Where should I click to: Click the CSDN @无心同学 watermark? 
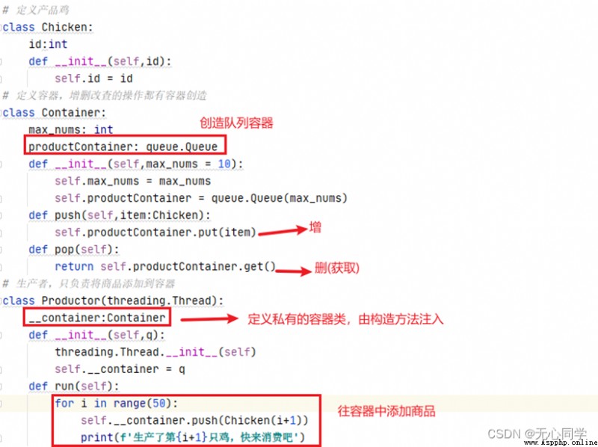coord(537,433)
